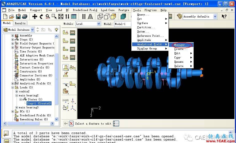Toggle tree filter light bulb icon
This screenshot has width=236, height=143.
pyautogui.click(x=57, y=29)
